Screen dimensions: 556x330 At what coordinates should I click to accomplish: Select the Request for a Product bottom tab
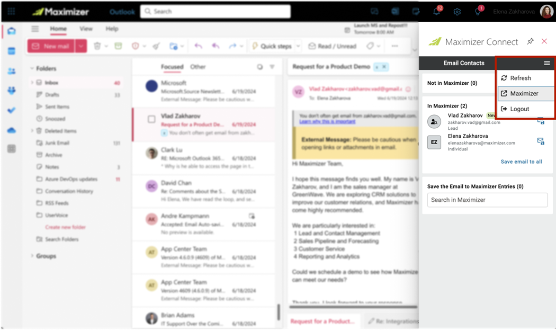click(x=322, y=321)
